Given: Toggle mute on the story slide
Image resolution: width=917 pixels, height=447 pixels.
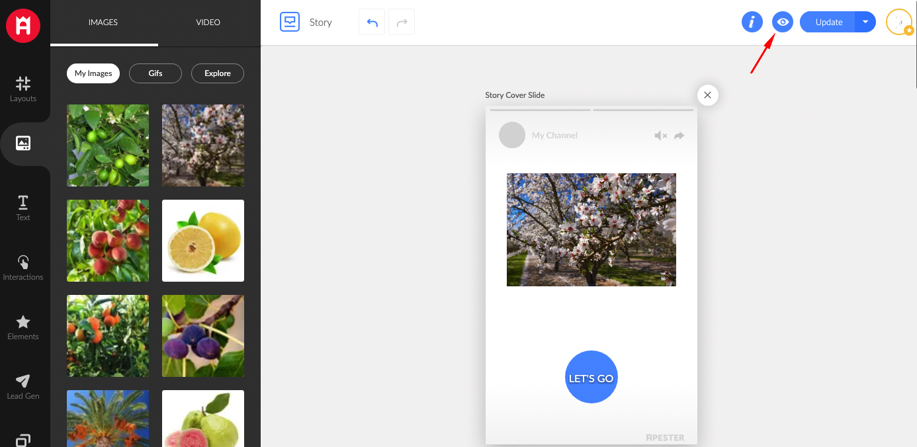Looking at the screenshot, I should 660,136.
